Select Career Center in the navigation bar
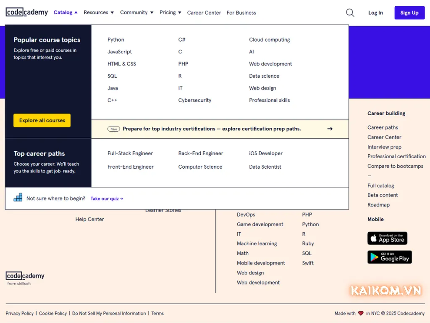Viewport: 430px width, 323px height. 204,13
